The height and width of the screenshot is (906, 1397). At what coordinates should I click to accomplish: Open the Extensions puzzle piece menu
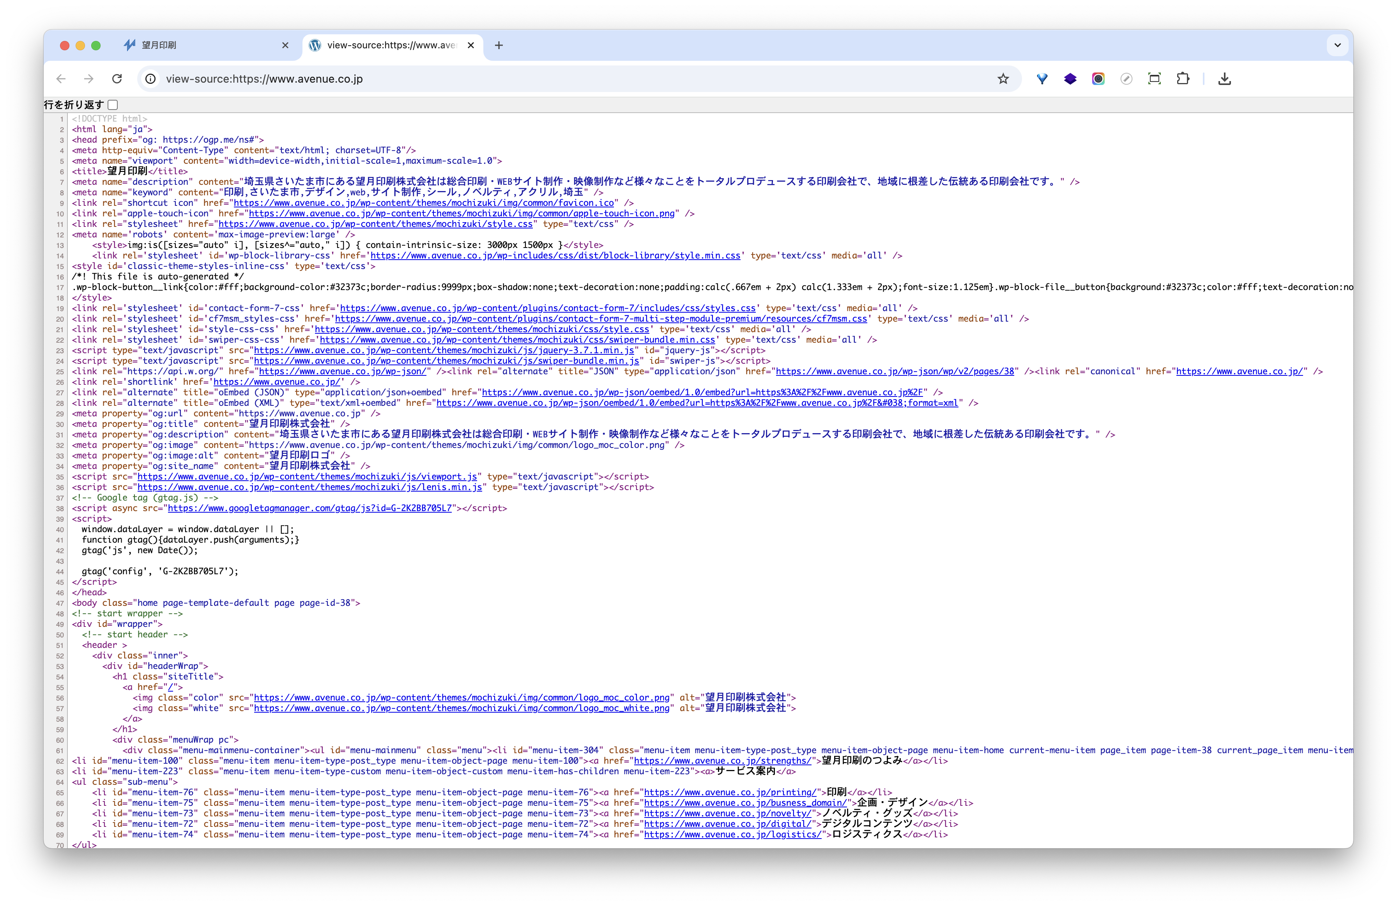[1183, 79]
